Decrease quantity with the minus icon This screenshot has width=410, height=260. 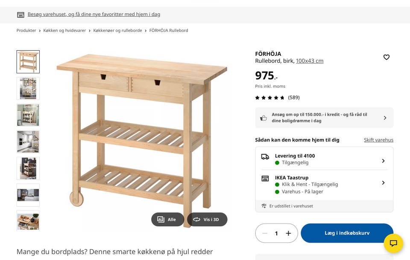(x=265, y=233)
